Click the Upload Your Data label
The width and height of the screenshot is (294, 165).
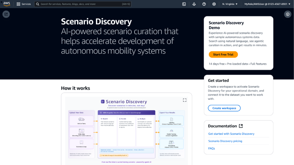click(x=76, y=113)
